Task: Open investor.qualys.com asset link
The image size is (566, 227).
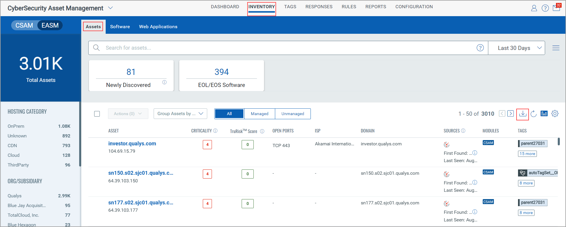Action: point(132,144)
